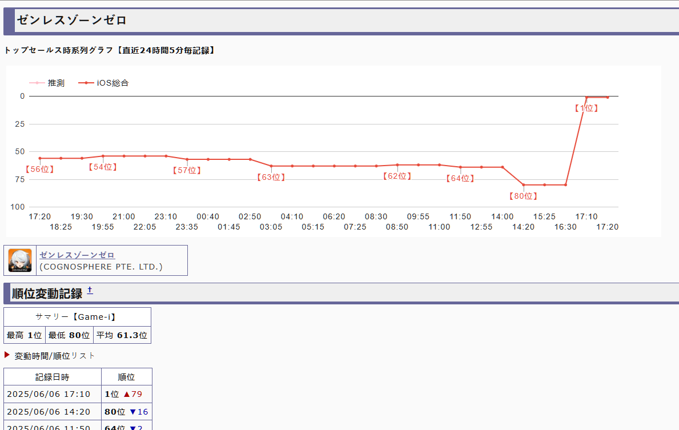Screen dimensions: 679x430
Task: Click the サマリー【Game-i】 header cell
Action: tap(78, 317)
